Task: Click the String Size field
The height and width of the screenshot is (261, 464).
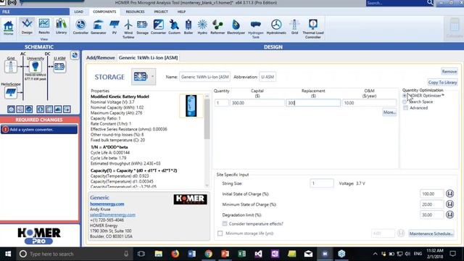Action: [x=322, y=183]
